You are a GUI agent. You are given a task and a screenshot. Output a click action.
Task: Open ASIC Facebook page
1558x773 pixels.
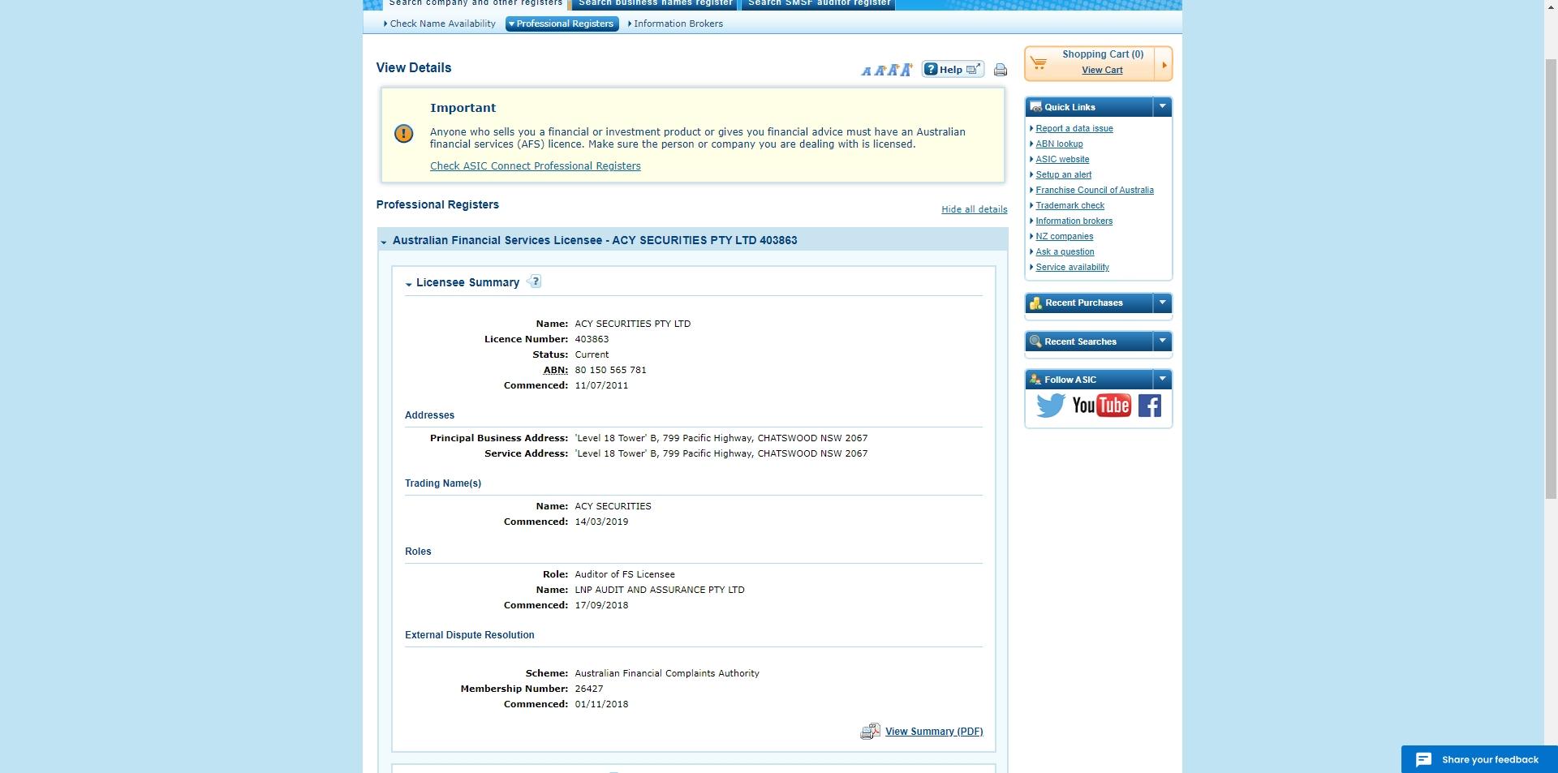click(1149, 406)
